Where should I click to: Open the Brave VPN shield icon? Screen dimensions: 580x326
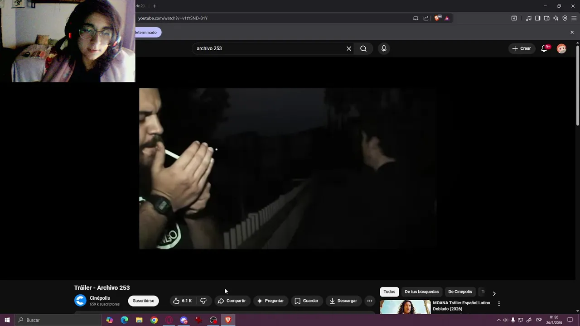coord(565,18)
